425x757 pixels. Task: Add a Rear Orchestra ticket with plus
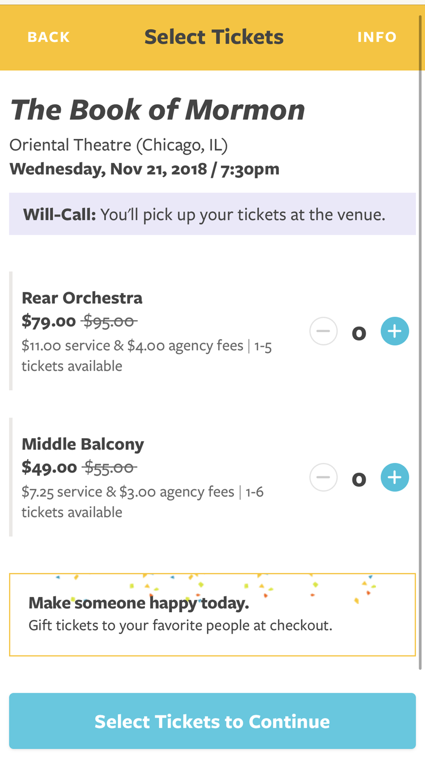tap(394, 331)
